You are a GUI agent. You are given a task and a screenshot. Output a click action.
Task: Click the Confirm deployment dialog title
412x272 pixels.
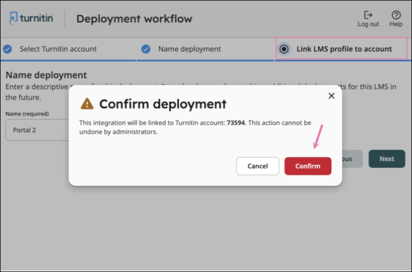pyautogui.click(x=163, y=104)
